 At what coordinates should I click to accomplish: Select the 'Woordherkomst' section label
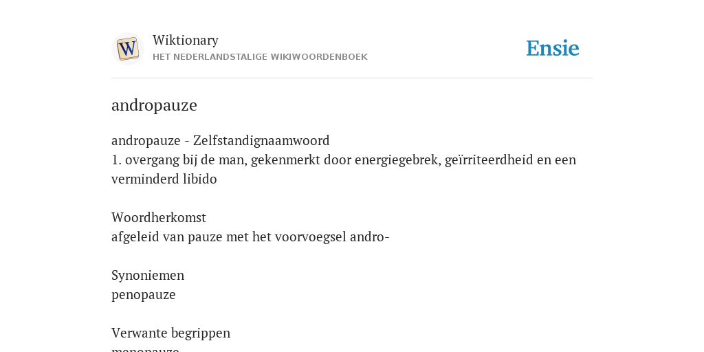[x=159, y=218]
